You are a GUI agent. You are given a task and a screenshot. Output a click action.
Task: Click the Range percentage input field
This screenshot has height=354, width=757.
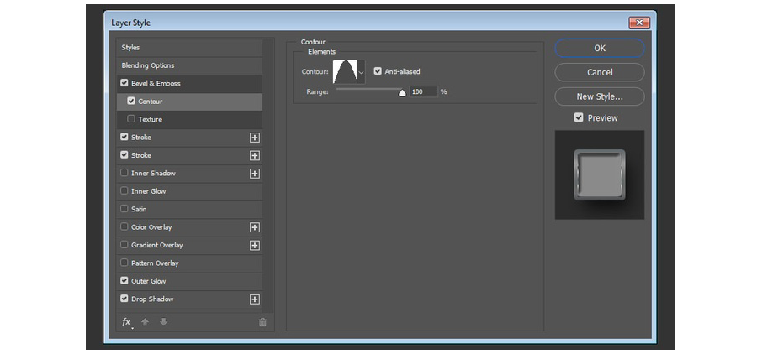(x=423, y=91)
